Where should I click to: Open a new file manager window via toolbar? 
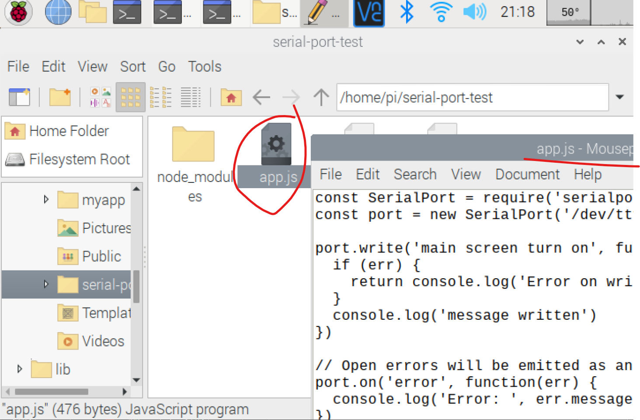click(19, 97)
